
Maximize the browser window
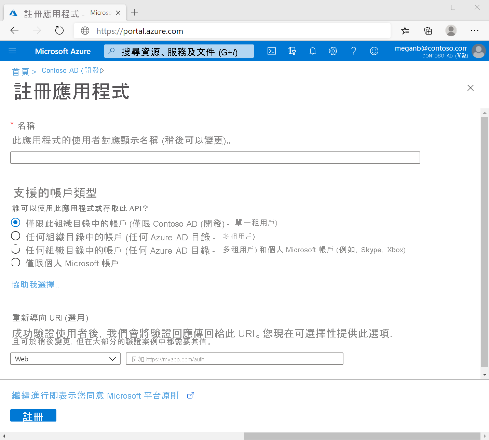click(453, 7)
